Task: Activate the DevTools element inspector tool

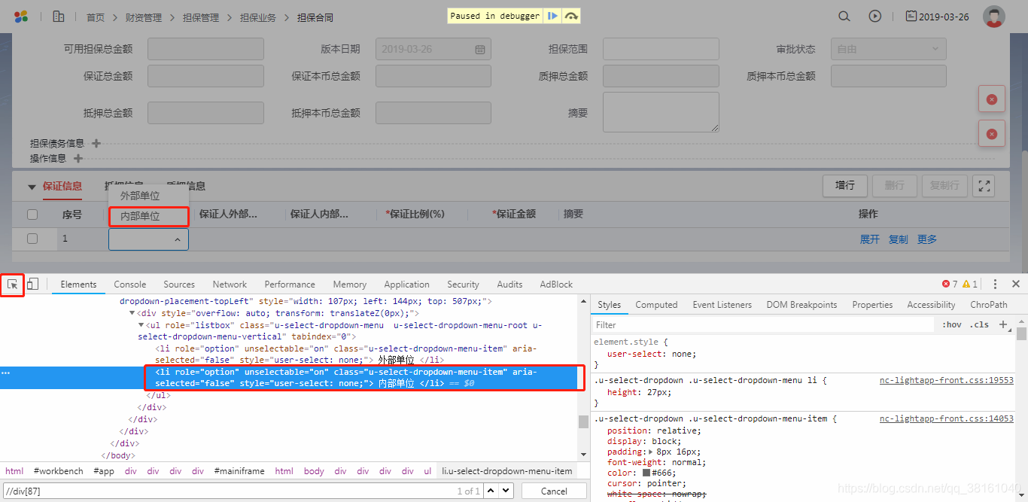Action: [13, 284]
